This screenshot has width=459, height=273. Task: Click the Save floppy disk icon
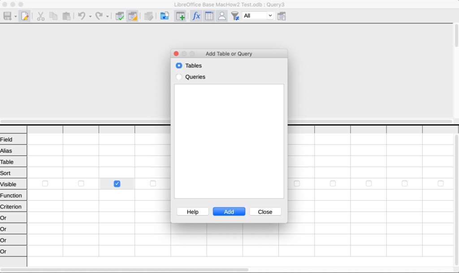click(7, 16)
